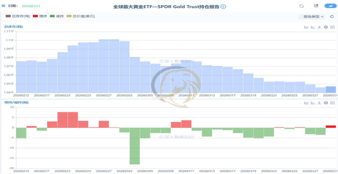
Task: Switch 增持/减持 chart to bar chart view
Action: point(313,103)
